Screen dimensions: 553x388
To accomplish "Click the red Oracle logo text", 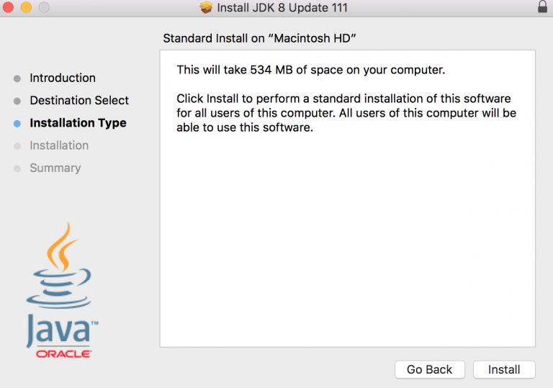I will pyautogui.click(x=63, y=354).
